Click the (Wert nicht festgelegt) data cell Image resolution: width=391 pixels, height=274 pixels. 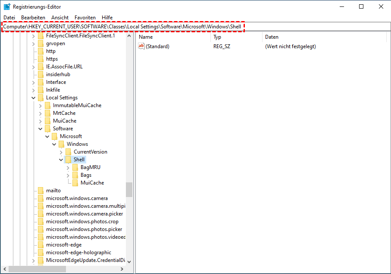[291, 46]
